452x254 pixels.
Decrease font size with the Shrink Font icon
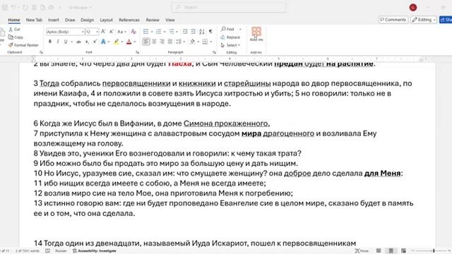coord(112,31)
